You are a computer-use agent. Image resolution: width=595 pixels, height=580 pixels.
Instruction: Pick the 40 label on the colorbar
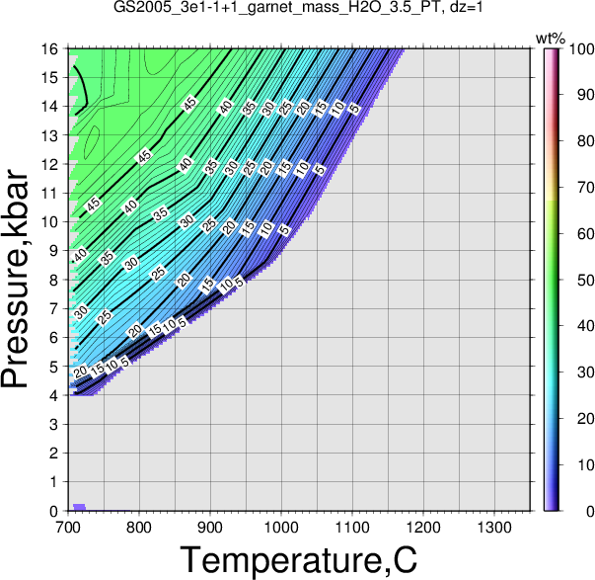(586, 326)
